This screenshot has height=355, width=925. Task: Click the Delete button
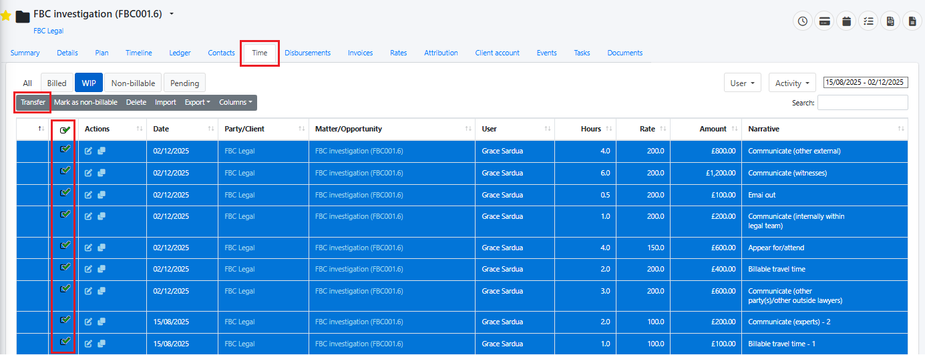pos(136,103)
